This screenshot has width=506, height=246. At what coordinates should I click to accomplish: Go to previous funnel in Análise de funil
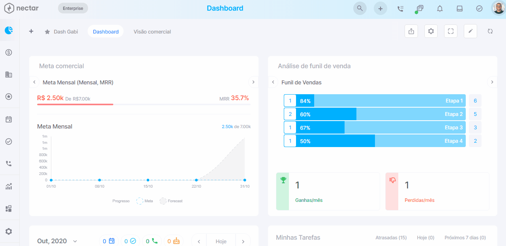click(273, 82)
